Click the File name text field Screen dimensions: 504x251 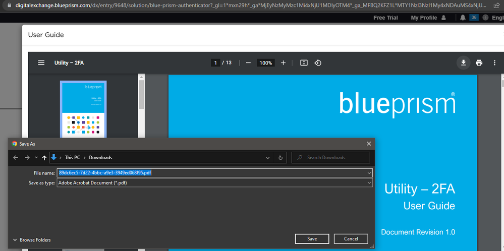pos(212,173)
